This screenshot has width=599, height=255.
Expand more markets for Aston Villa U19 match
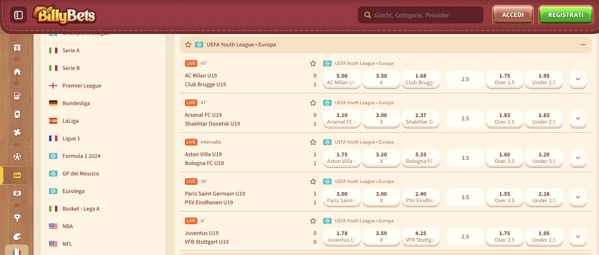(x=577, y=158)
